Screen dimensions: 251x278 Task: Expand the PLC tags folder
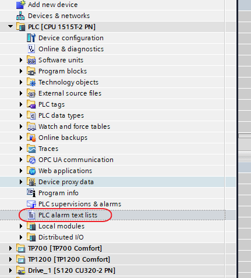[21, 104]
